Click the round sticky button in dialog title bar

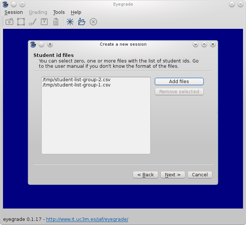click(x=41, y=45)
